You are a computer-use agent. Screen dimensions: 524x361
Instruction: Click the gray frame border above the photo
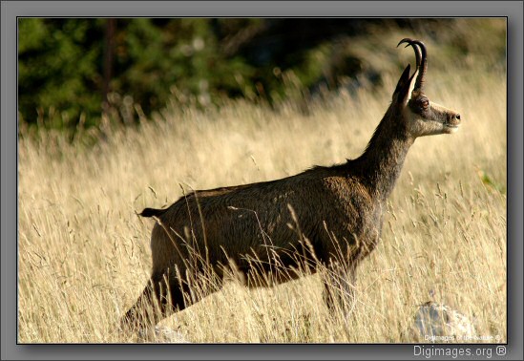click(262, 8)
